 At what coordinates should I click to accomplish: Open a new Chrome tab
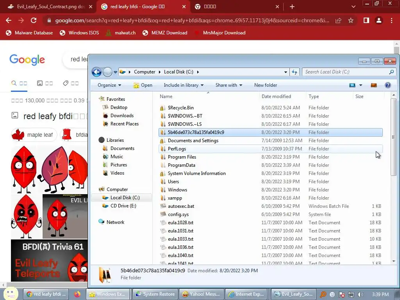pos(292,7)
